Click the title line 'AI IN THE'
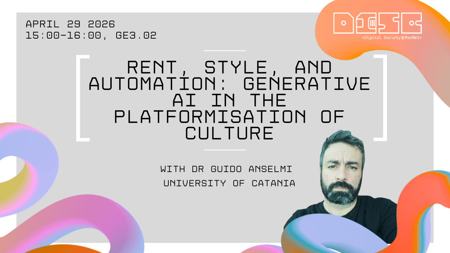This screenshot has width=450, height=253. 229,100
